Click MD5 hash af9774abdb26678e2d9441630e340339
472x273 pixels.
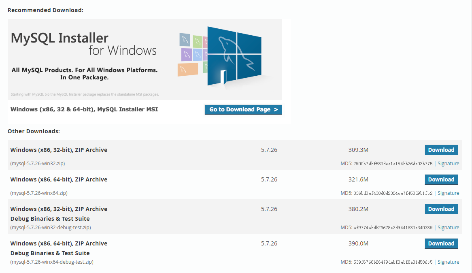click(x=393, y=228)
